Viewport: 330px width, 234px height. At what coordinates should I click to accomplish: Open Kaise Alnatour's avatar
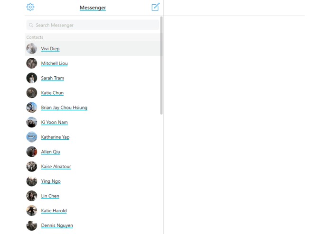(31, 166)
